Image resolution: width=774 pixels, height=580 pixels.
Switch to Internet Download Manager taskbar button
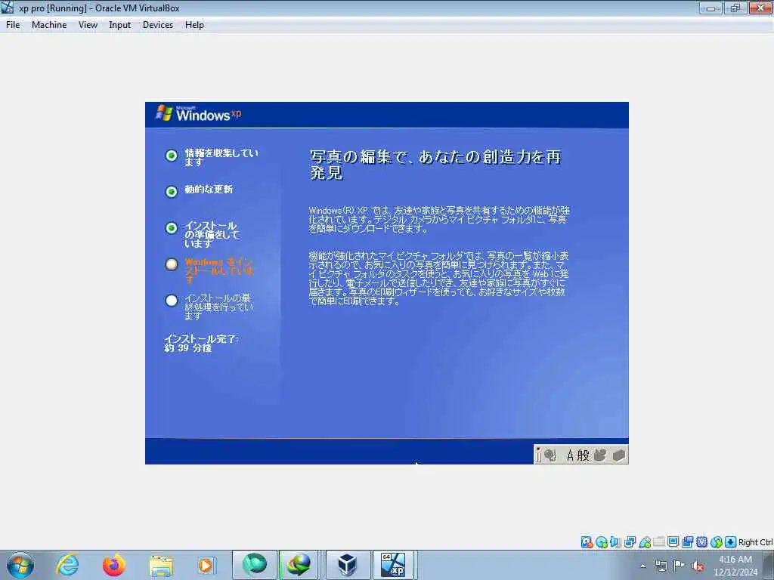(299, 565)
